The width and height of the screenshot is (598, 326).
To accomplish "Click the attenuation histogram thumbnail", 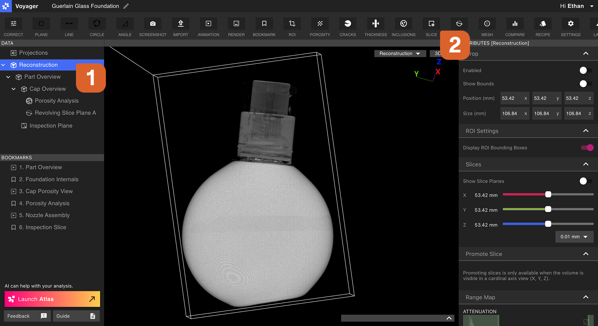I will tap(481, 320).
